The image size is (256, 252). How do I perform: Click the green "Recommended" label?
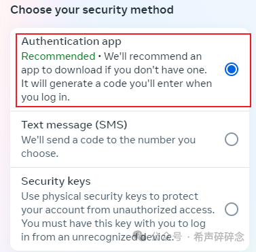click(58, 56)
